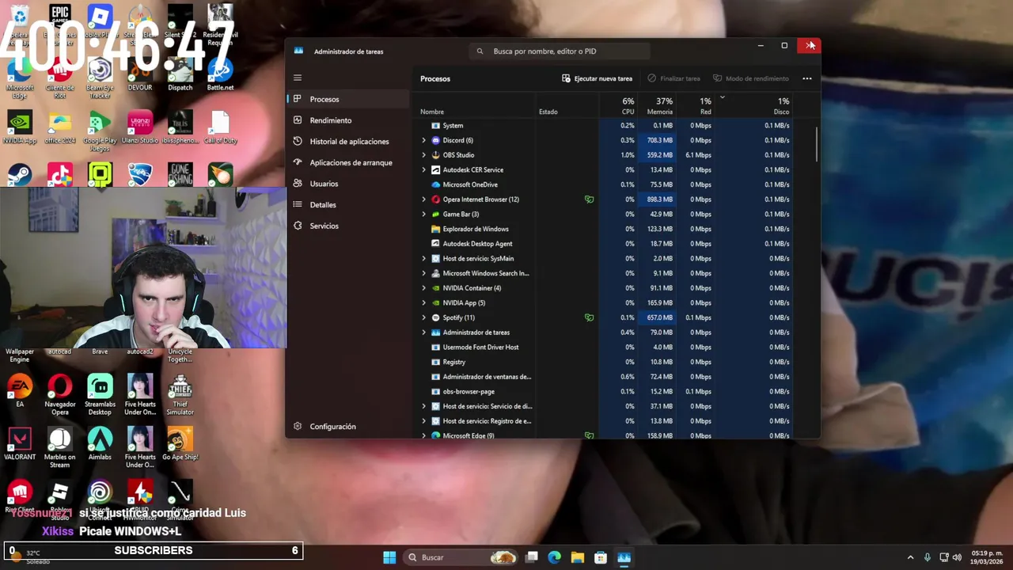
Task: Open the Windows Start menu
Action: 389,557
